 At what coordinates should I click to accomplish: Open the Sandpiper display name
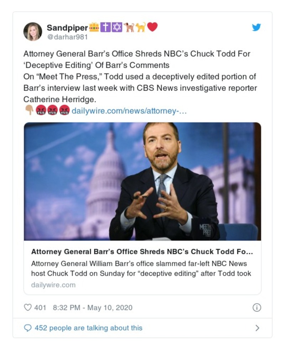pos(67,27)
